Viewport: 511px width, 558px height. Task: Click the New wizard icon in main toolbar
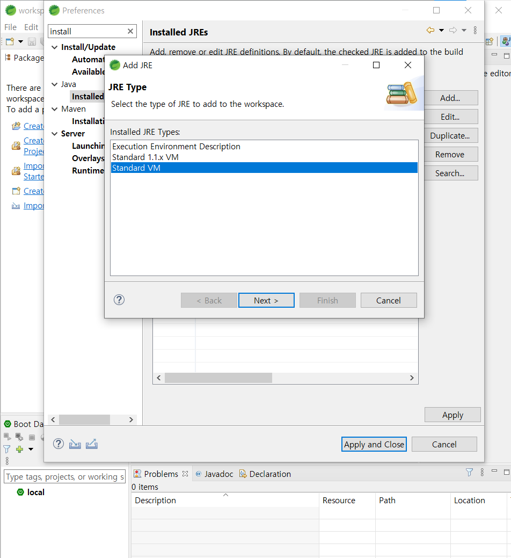coord(10,42)
